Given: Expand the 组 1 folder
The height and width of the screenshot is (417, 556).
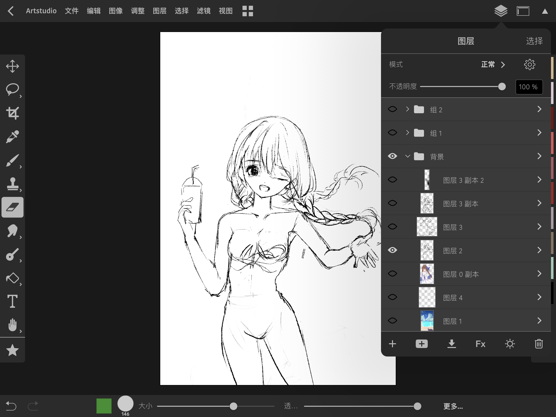Looking at the screenshot, I should (407, 133).
